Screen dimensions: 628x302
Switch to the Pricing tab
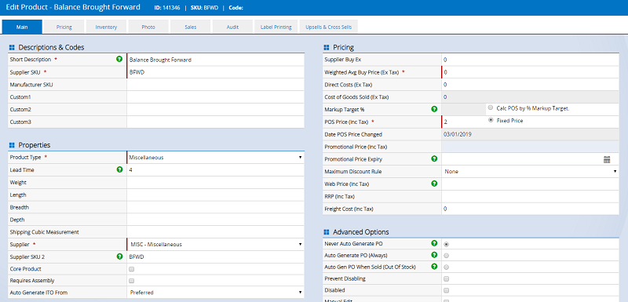pyautogui.click(x=64, y=27)
